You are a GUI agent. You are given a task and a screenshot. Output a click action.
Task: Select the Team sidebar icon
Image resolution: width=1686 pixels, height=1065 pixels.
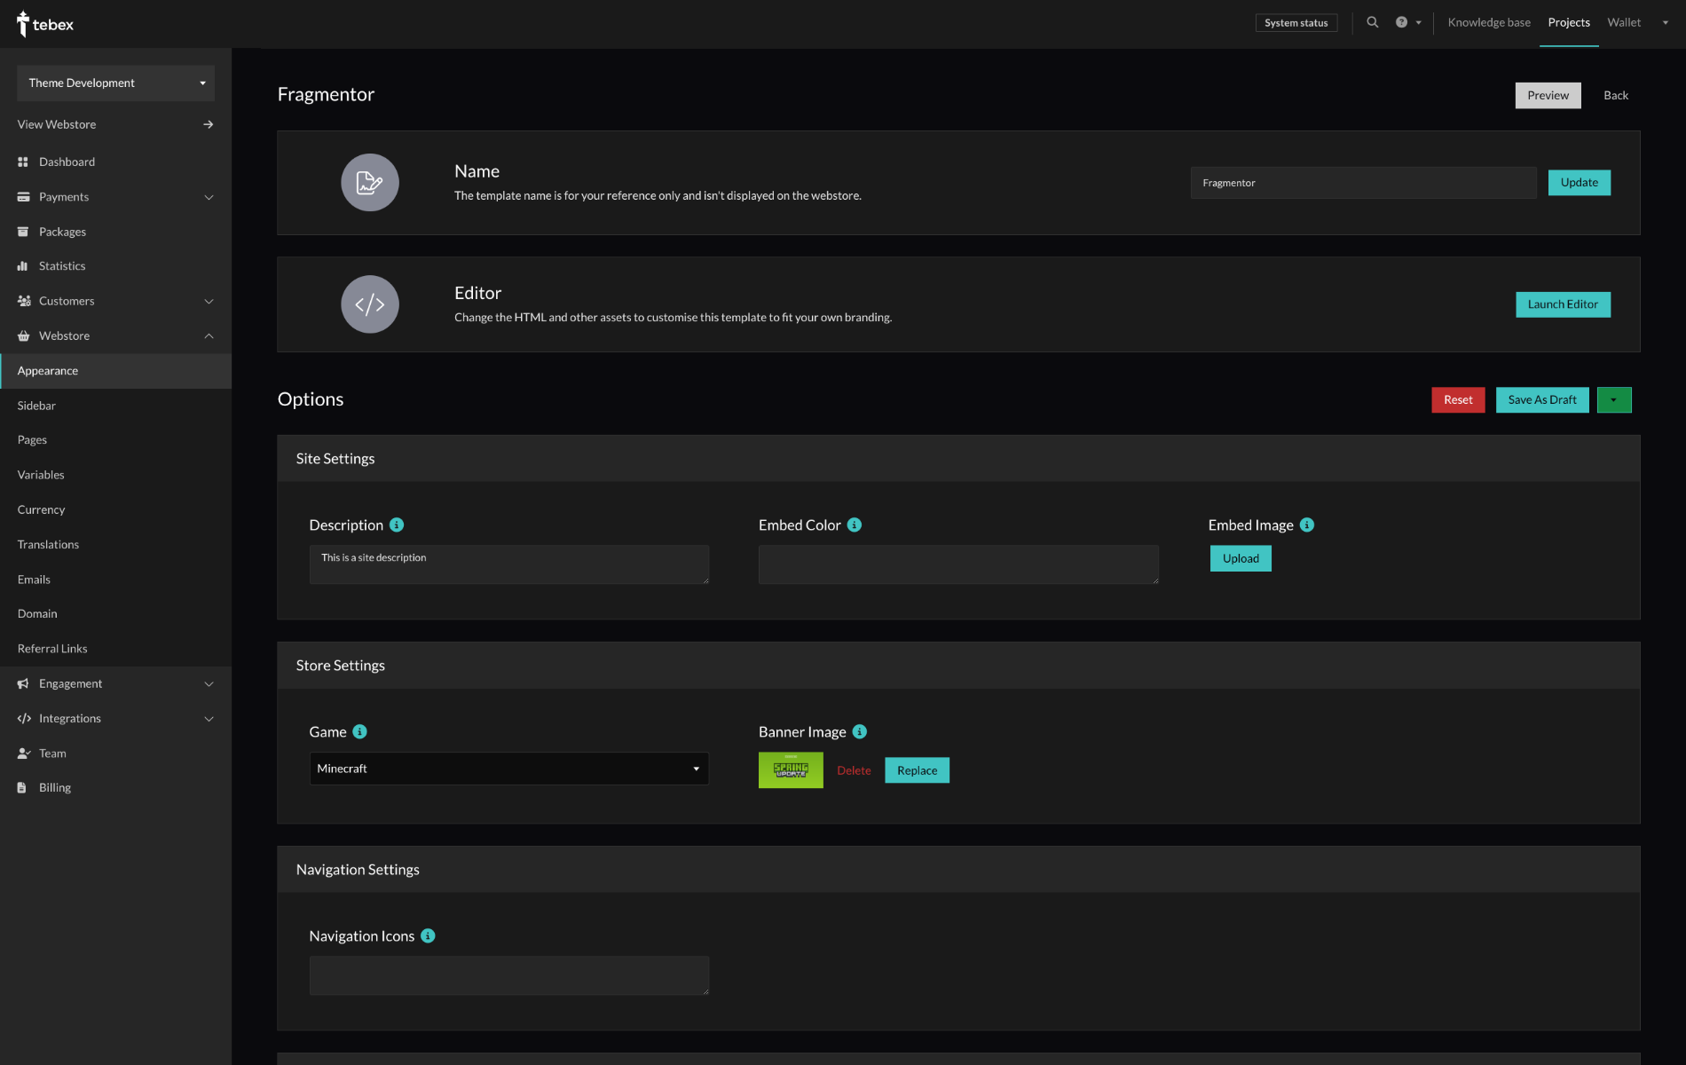tap(23, 753)
